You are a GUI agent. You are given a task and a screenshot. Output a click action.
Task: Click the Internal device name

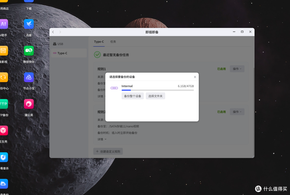click(127, 86)
